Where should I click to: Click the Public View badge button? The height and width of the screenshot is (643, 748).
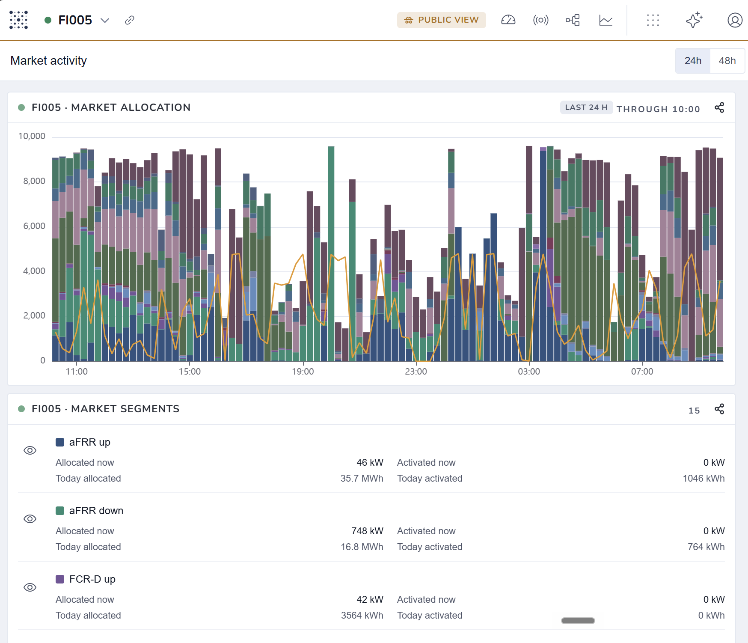coord(441,20)
